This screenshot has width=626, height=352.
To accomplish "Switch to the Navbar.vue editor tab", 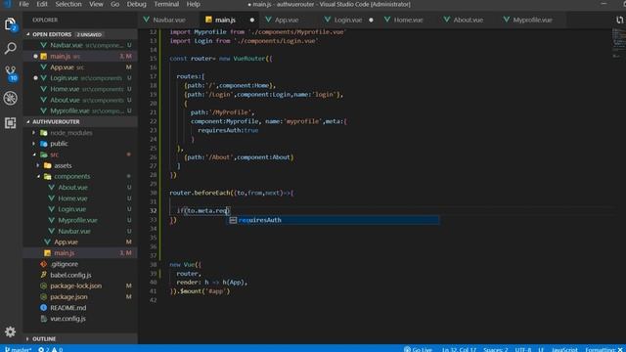I will 168,20.
